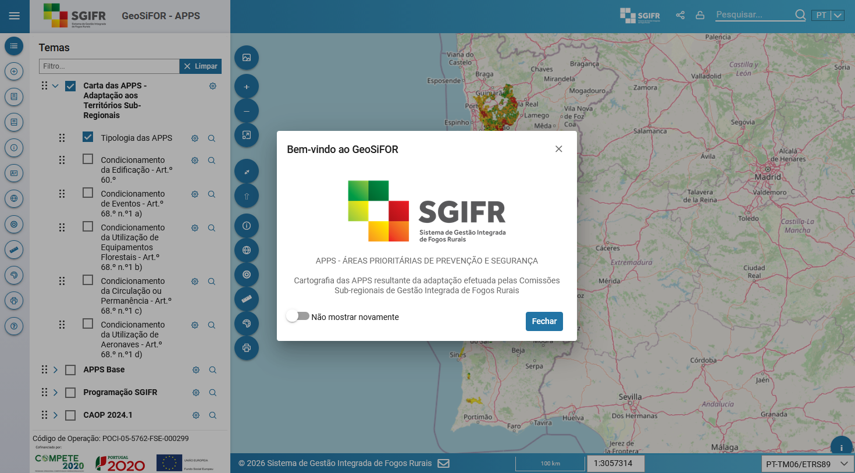The height and width of the screenshot is (473, 855).
Task: Expand the APPS Base theme group
Action: point(55,369)
